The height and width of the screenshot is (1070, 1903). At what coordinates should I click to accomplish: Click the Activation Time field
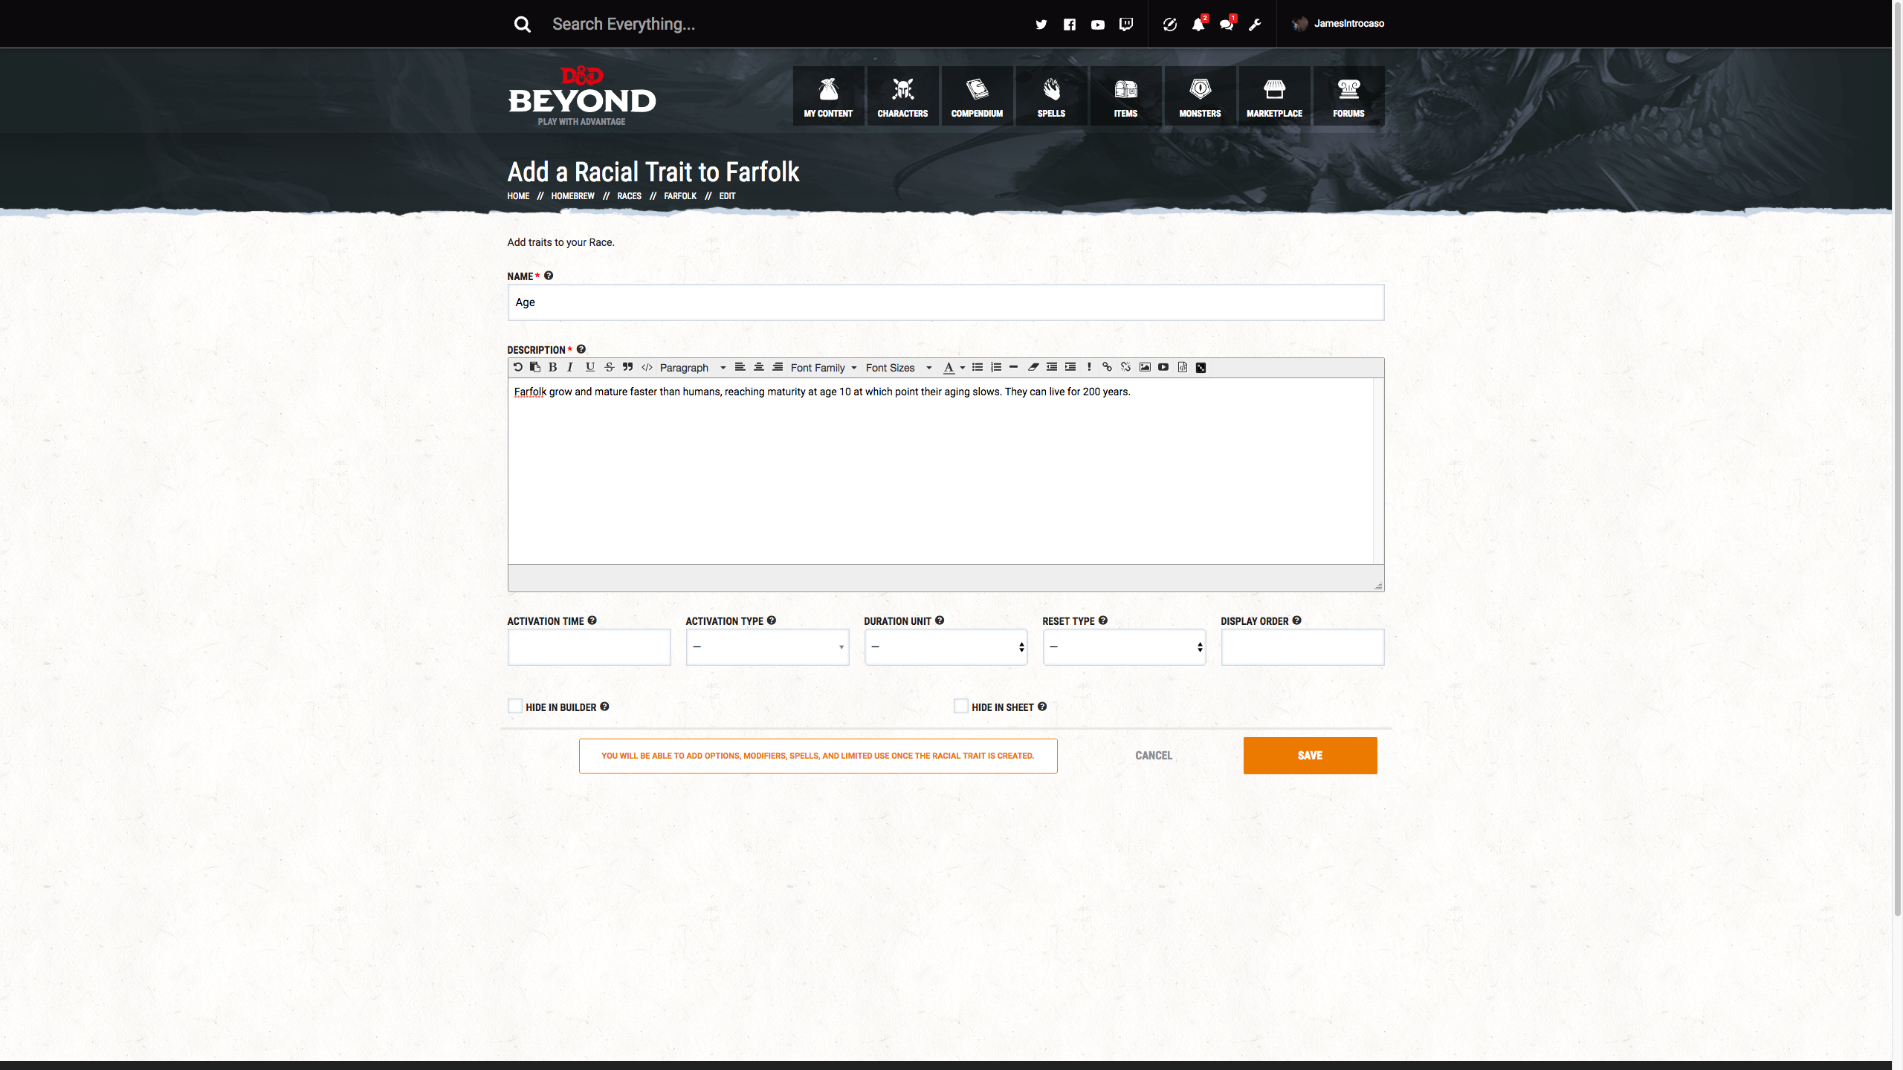(589, 646)
